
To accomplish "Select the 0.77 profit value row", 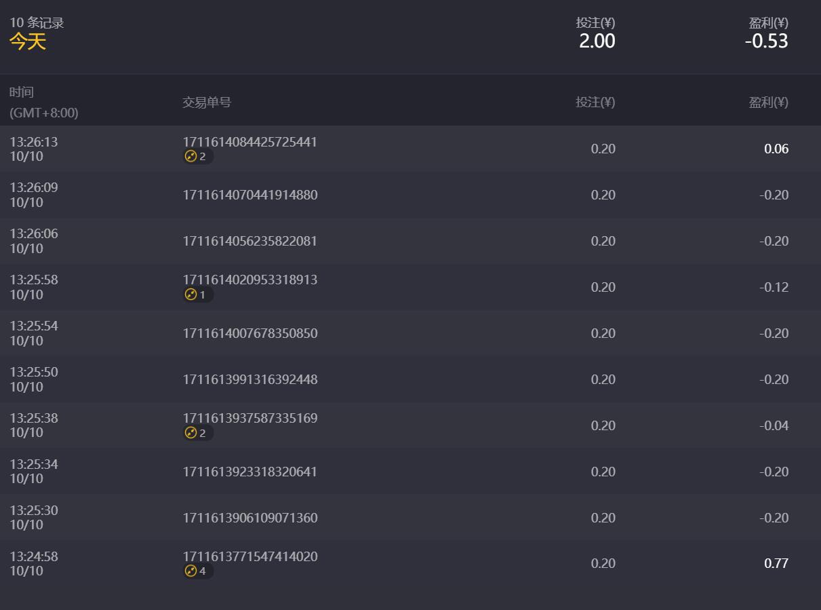I will tap(410, 563).
